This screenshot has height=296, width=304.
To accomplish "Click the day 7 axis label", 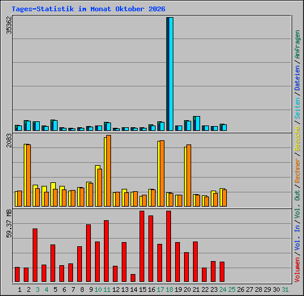I will pos(73,289).
